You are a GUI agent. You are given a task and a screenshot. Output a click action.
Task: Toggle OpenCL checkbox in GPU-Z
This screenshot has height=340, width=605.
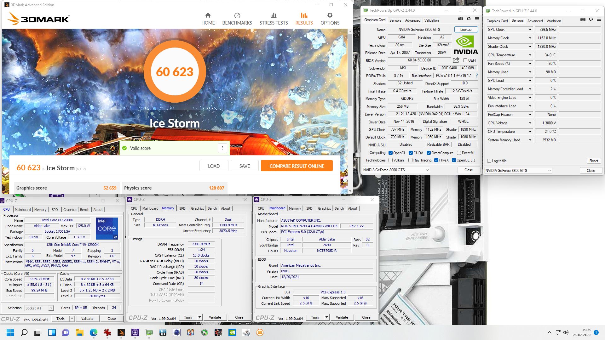390,153
